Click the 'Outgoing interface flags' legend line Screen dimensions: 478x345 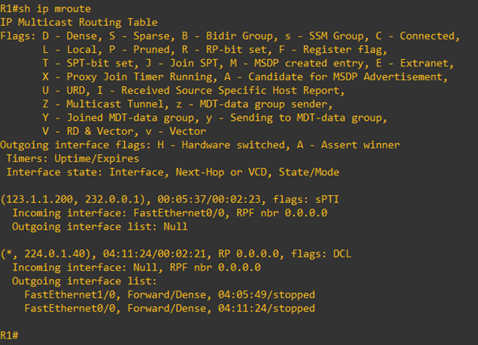(200, 145)
